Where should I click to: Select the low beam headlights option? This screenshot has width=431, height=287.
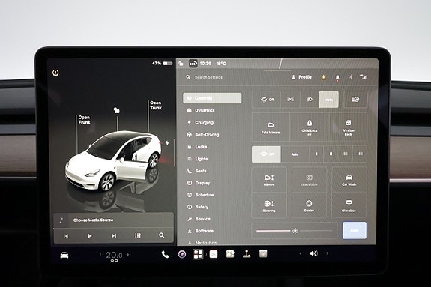(x=310, y=100)
